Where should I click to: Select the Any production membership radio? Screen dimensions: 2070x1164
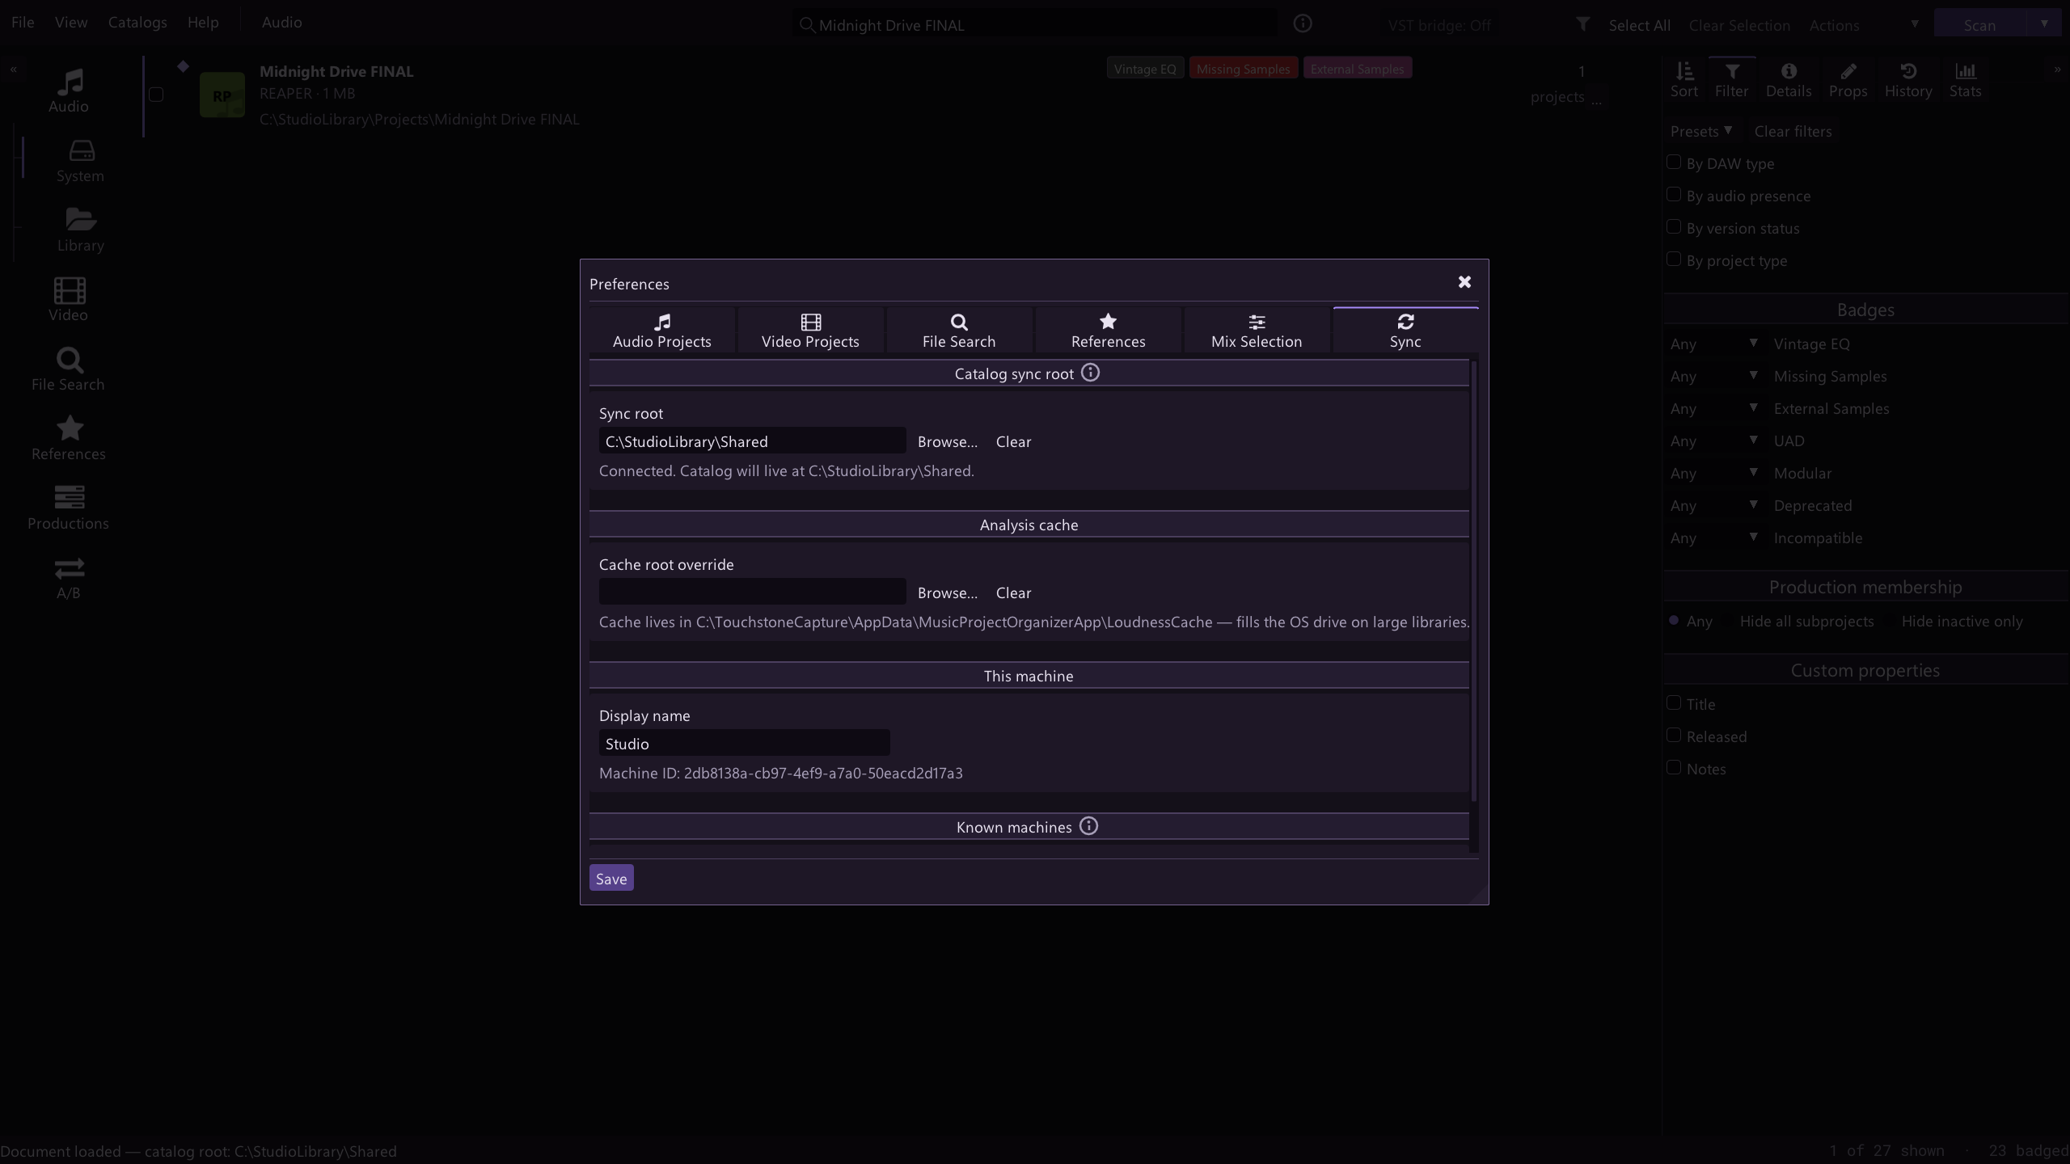1674,621
